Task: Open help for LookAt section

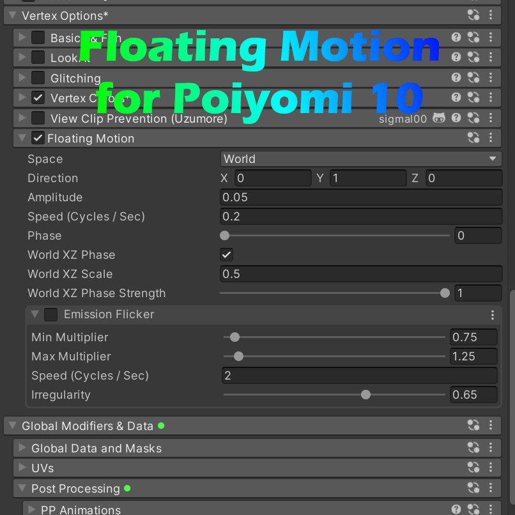Action: [456, 57]
